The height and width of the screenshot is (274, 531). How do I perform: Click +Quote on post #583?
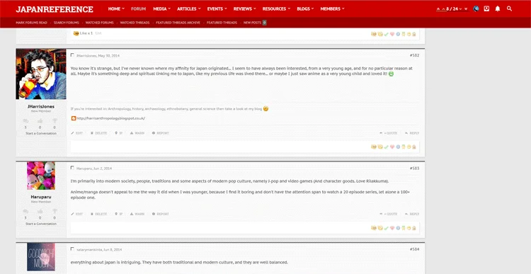[389, 214]
